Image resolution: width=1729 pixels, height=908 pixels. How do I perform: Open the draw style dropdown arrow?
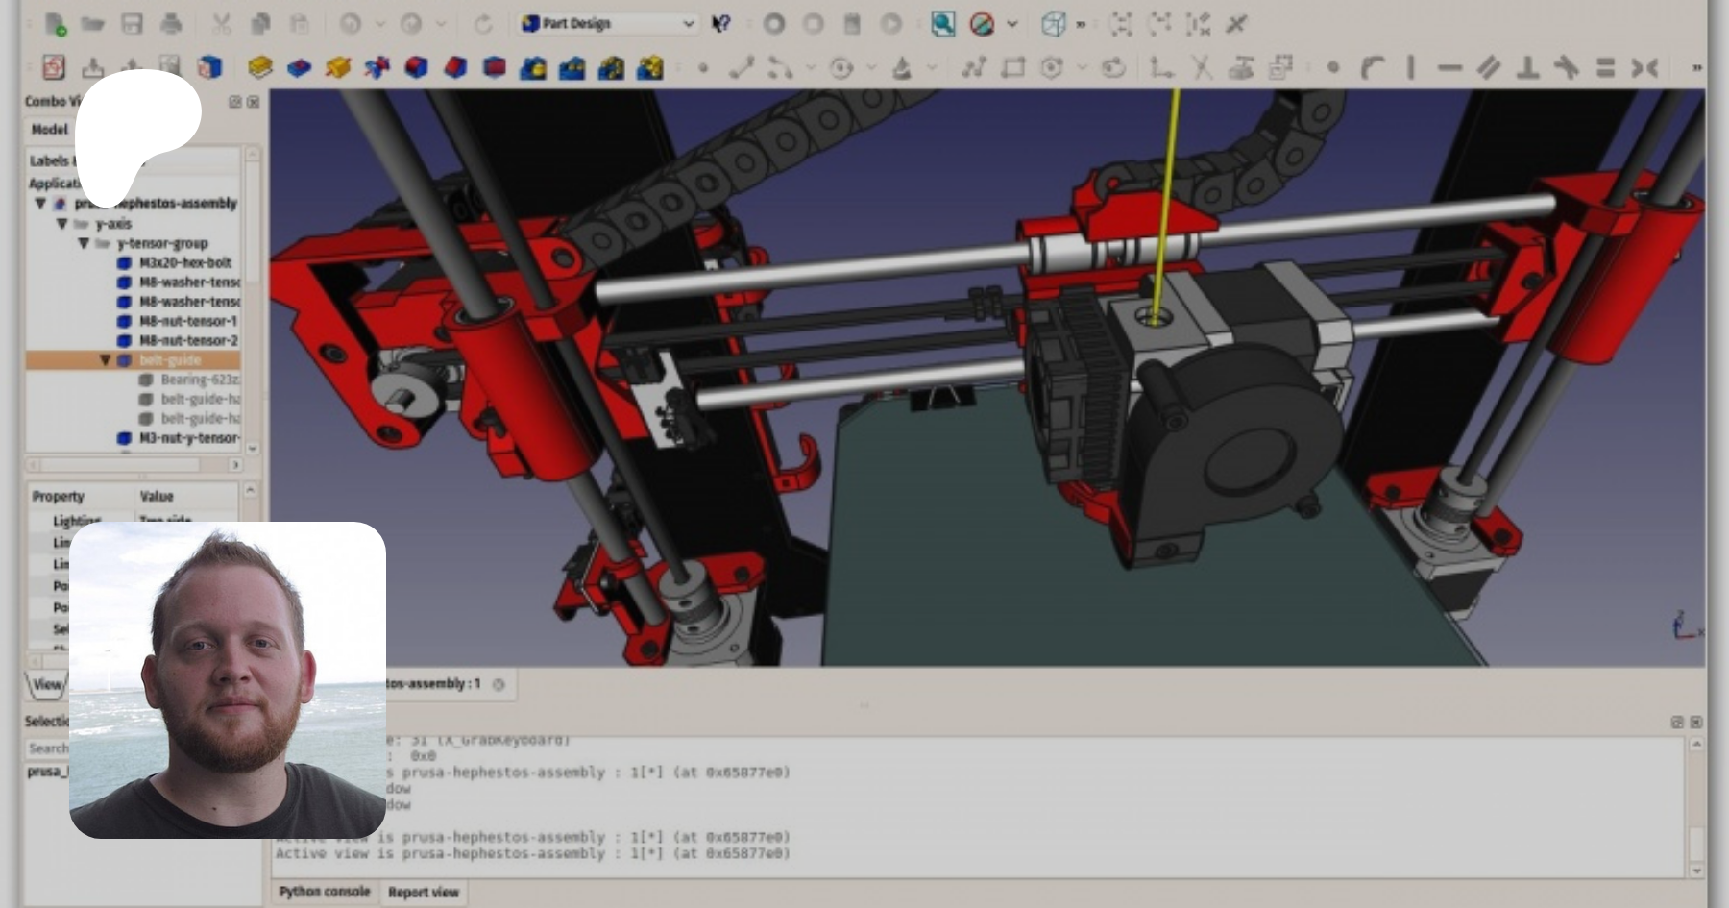[1011, 24]
